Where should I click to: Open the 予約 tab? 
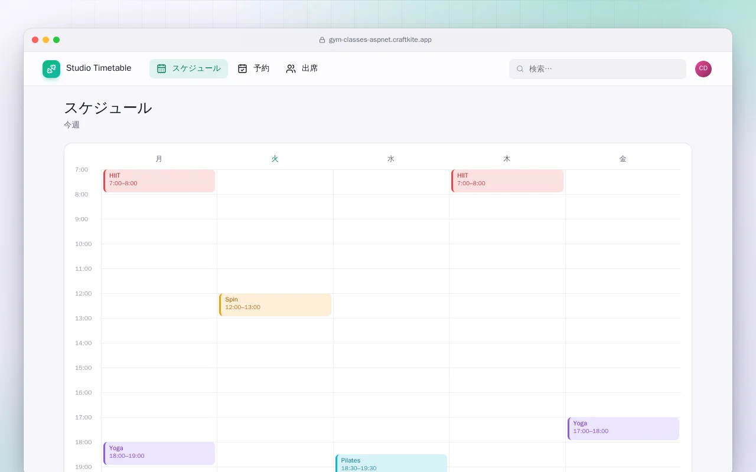click(253, 68)
